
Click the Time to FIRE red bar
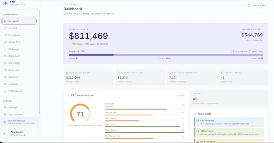(122, 121)
